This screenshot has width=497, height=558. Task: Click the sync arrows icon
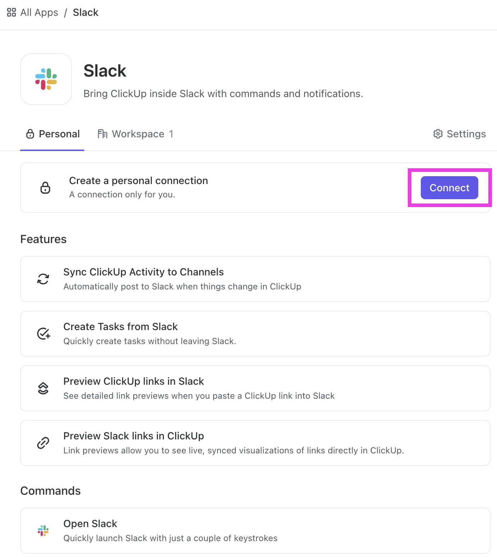(43, 279)
